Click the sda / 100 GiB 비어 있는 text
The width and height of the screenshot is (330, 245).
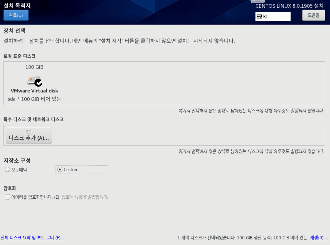pos(34,99)
